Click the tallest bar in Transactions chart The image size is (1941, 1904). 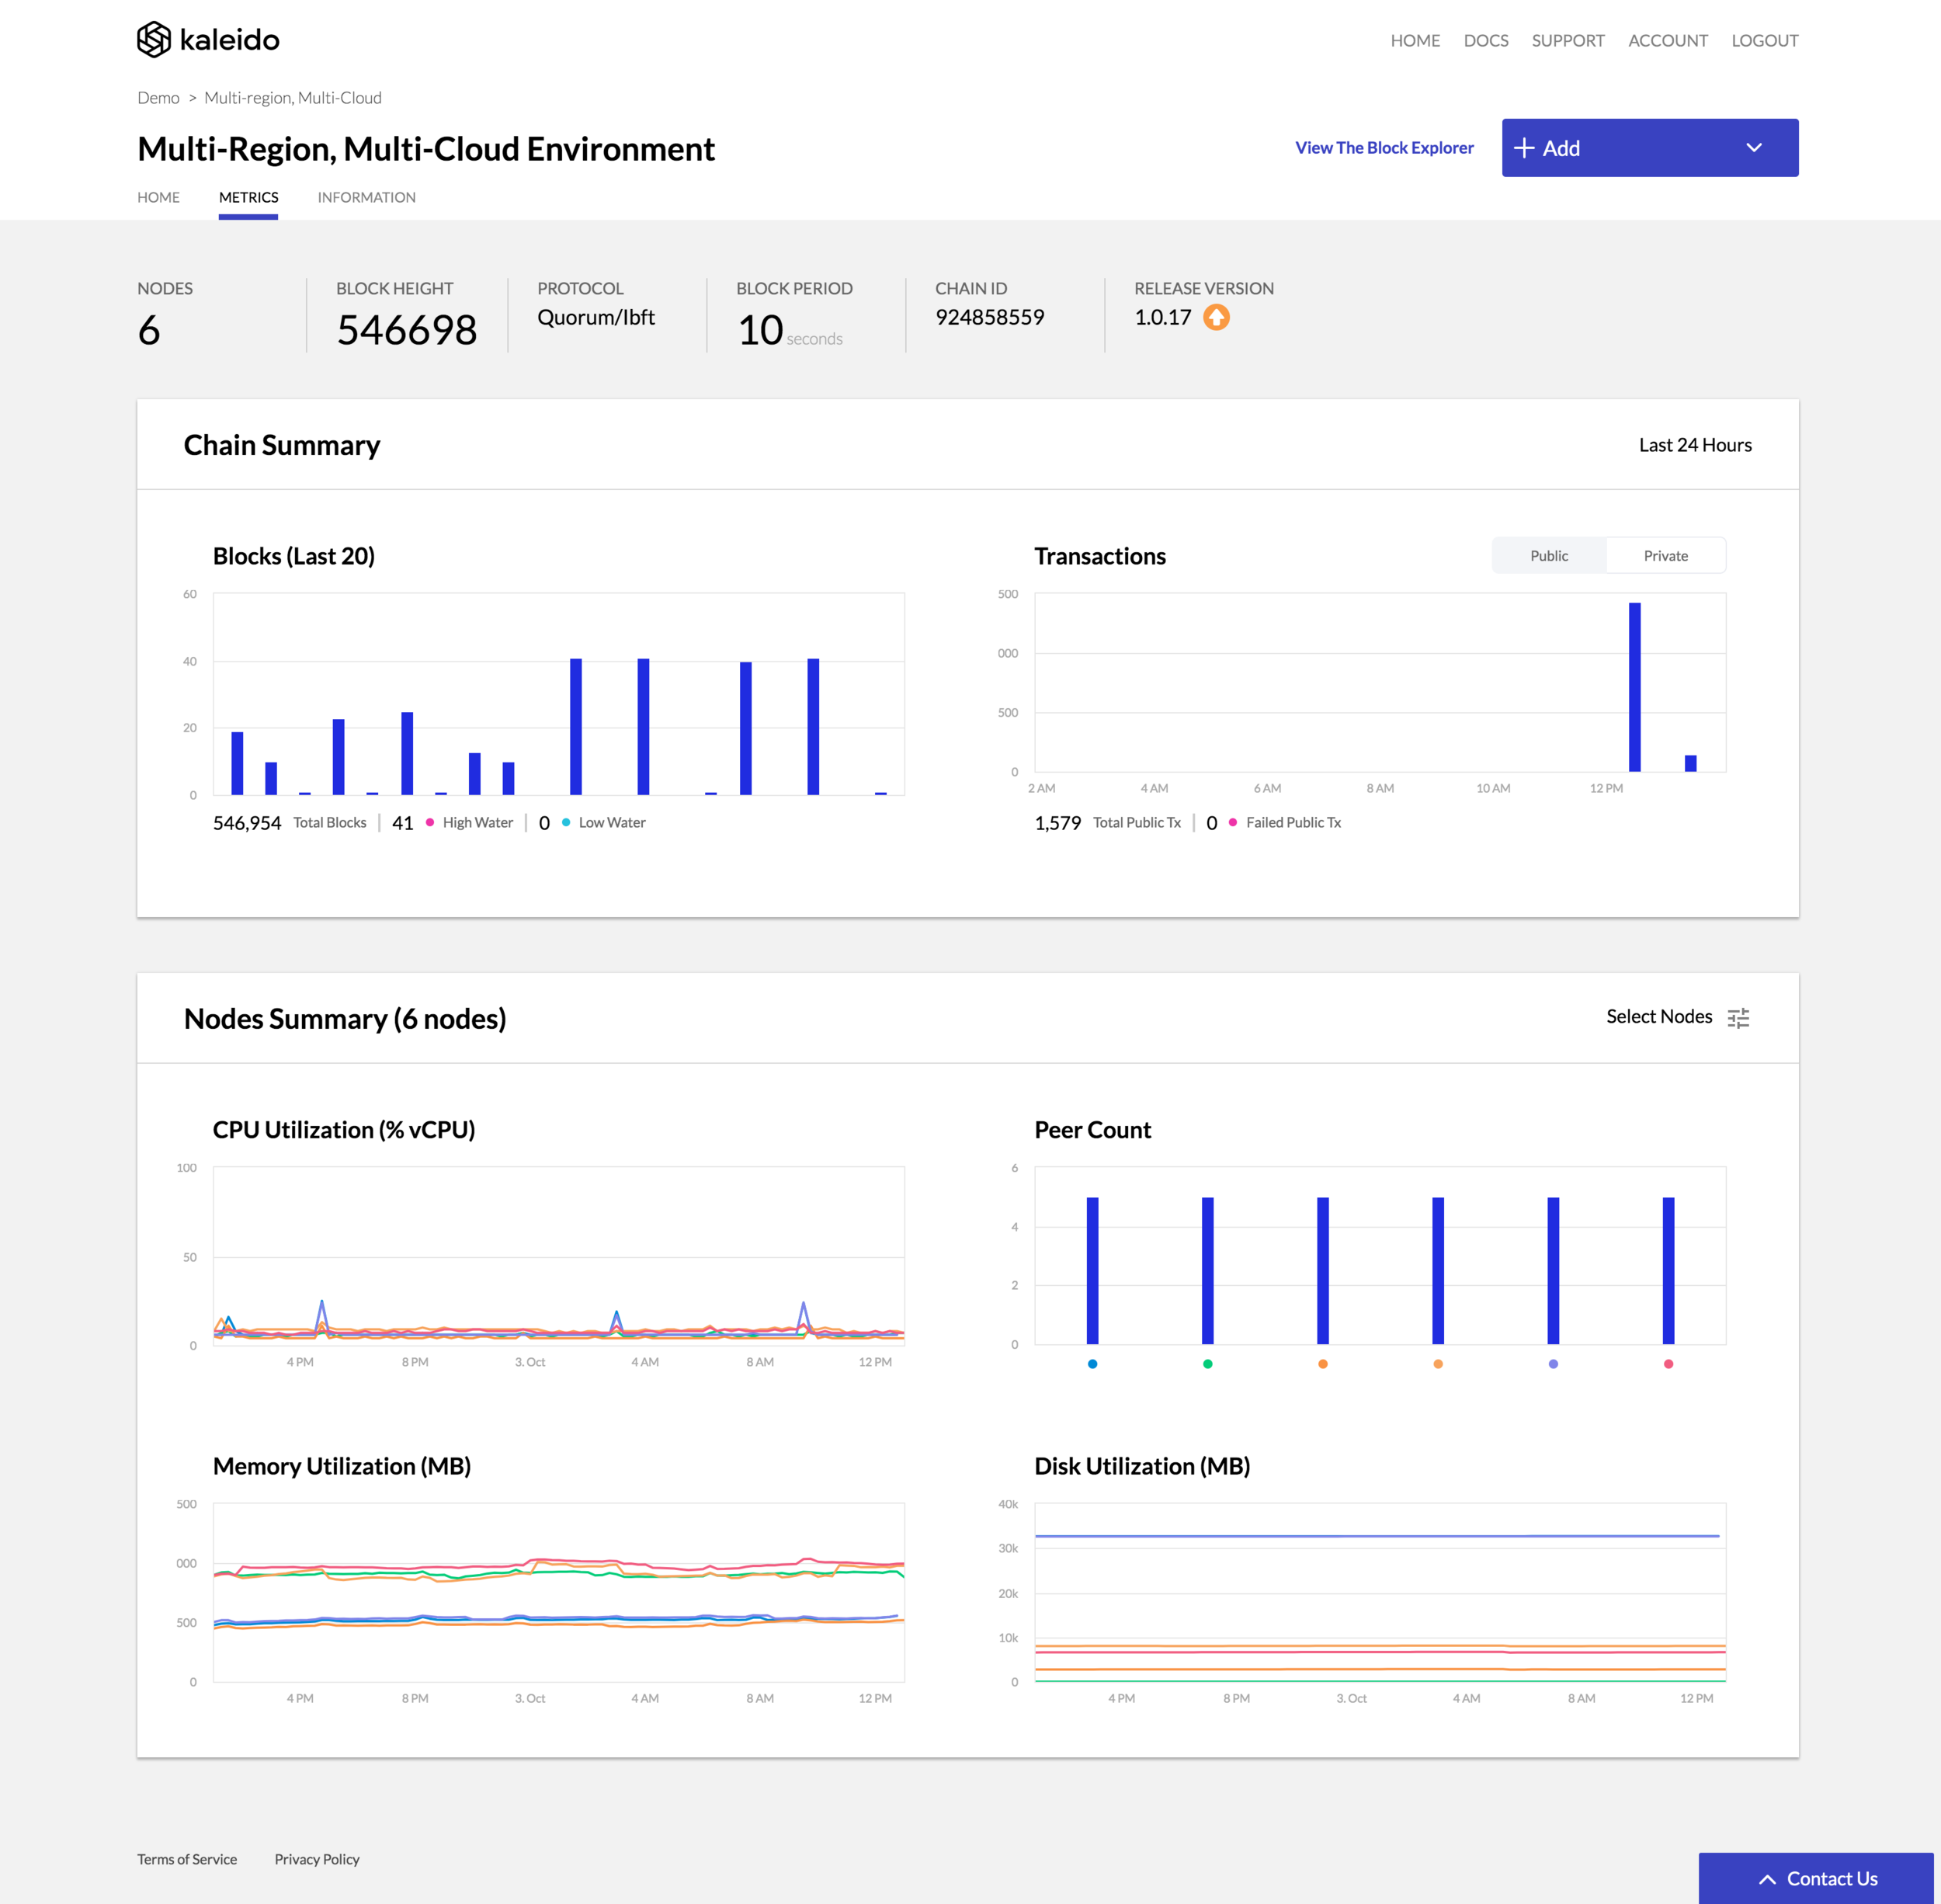(x=1634, y=687)
